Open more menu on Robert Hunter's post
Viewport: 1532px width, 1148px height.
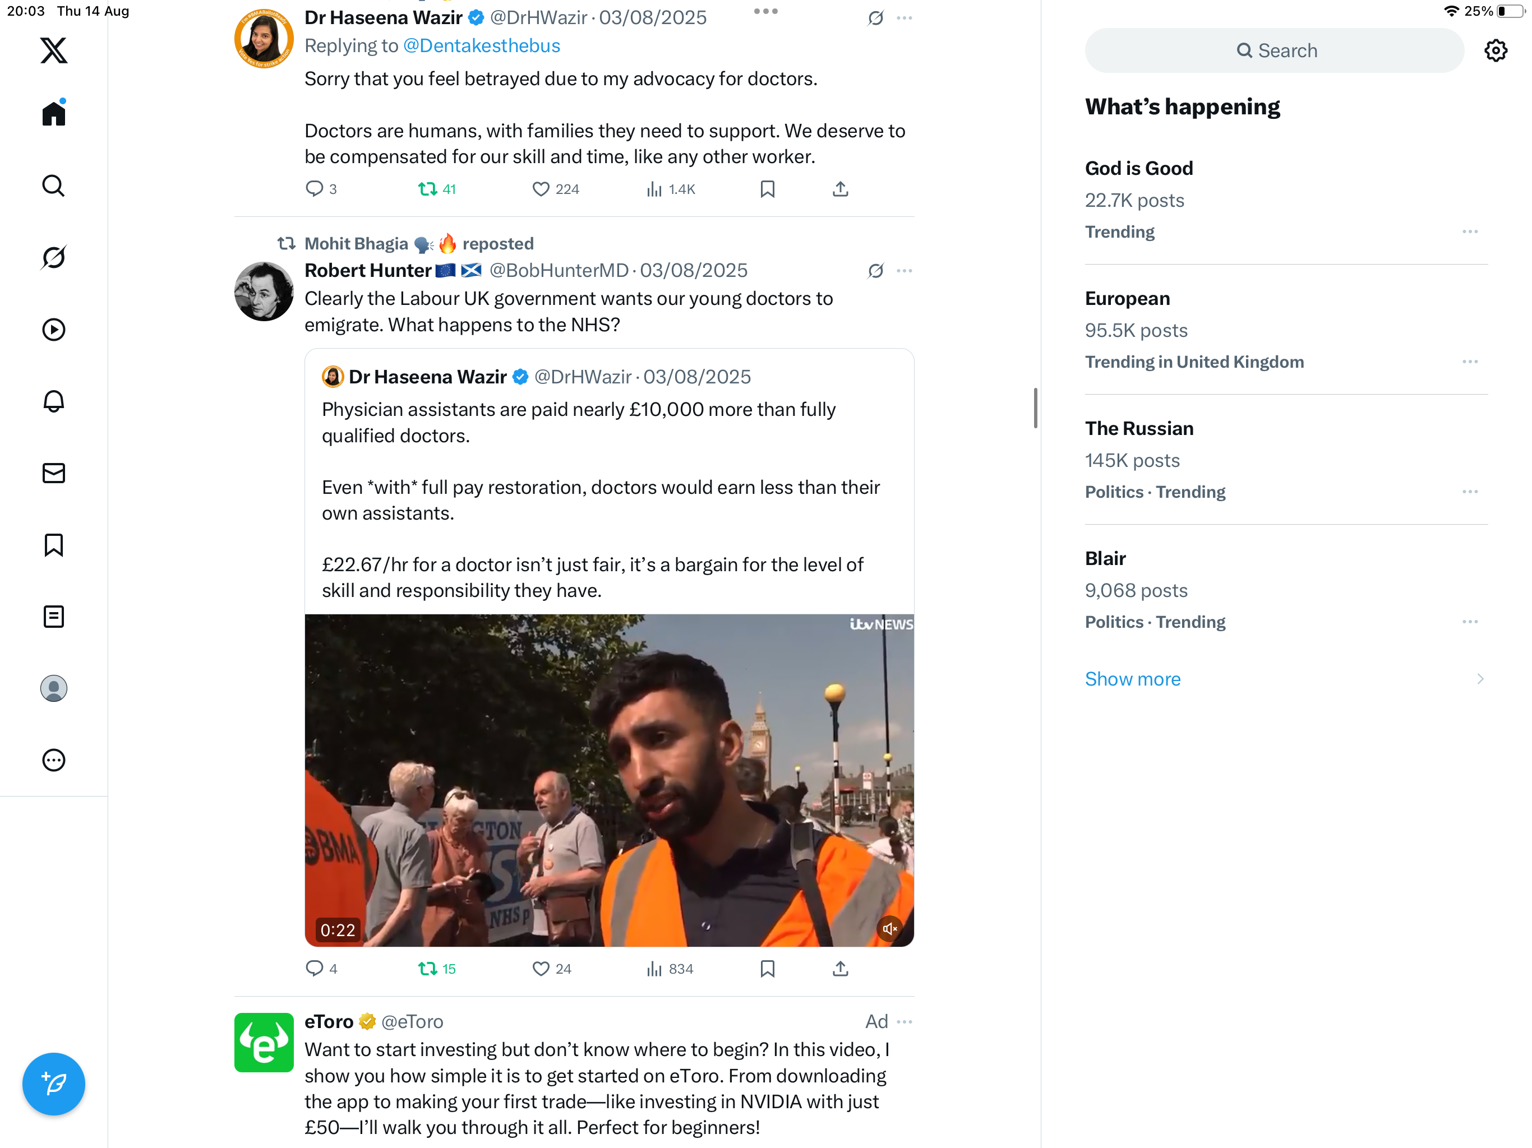(x=904, y=271)
